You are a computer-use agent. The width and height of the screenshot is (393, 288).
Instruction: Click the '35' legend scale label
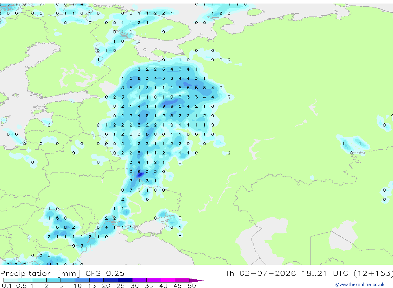coord(149,286)
